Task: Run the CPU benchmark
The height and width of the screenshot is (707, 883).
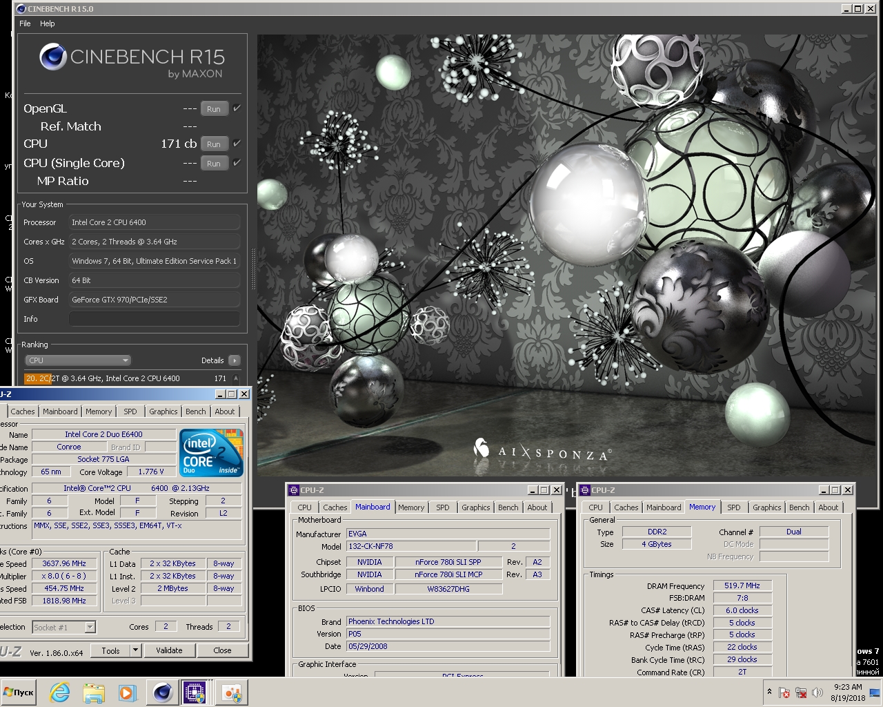Action: (214, 144)
